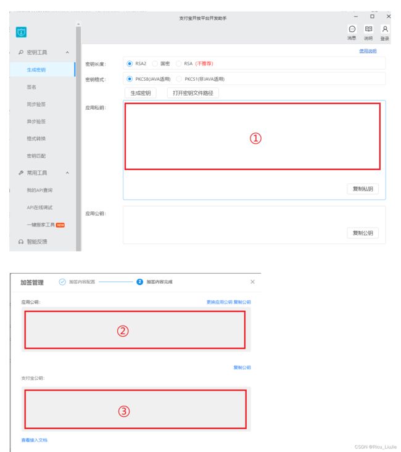Screen dimensions: 401x452
Task: Select the 国密 key length option
Action: click(155, 64)
